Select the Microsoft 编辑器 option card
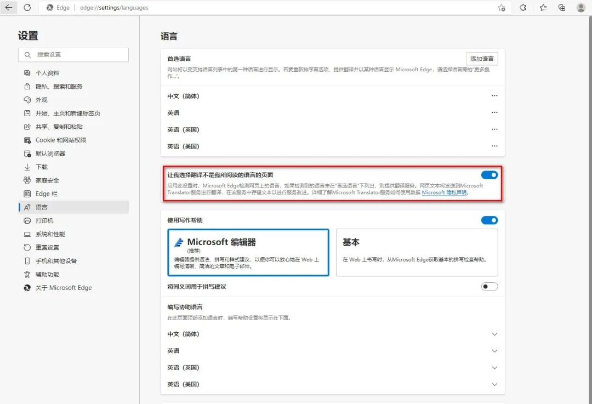The width and height of the screenshot is (592, 404). tap(248, 252)
